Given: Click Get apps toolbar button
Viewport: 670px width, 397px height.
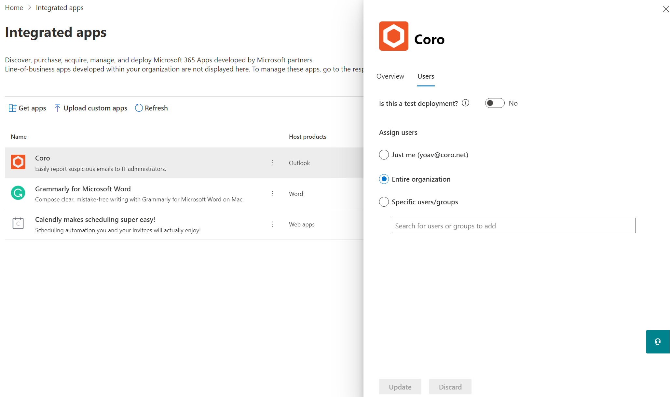Looking at the screenshot, I should (x=27, y=108).
